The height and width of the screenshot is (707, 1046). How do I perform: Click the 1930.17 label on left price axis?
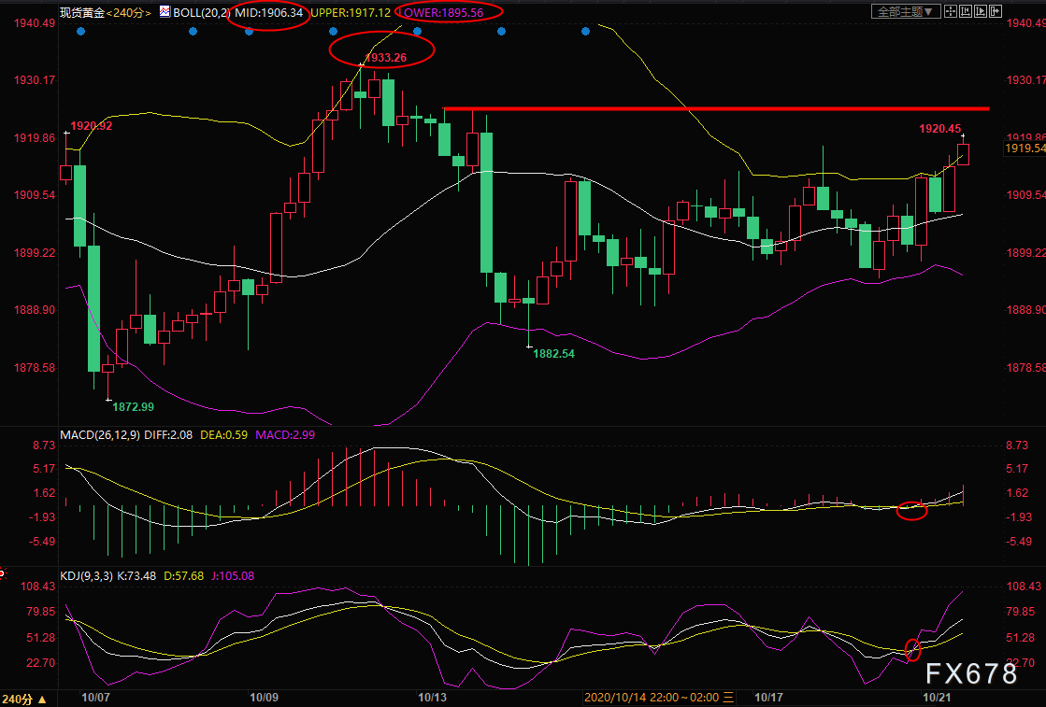35,80
